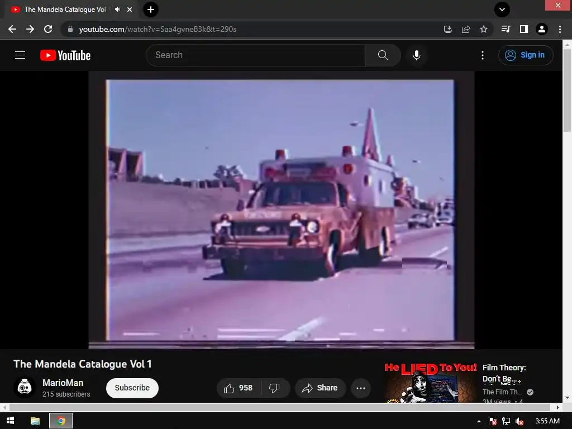The height and width of the screenshot is (429, 572).
Task: Open the install app icon in address bar
Action: click(x=447, y=29)
